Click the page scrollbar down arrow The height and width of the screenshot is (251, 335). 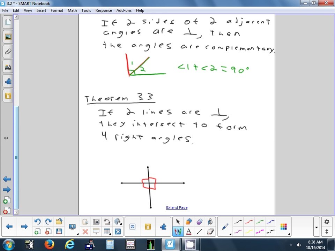16,212
